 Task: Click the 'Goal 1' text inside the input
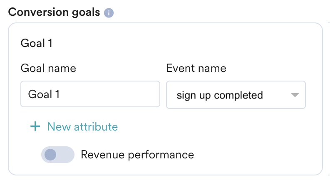(44, 95)
